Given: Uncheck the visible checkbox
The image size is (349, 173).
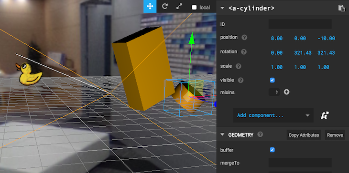Looking at the screenshot, I should [x=272, y=80].
